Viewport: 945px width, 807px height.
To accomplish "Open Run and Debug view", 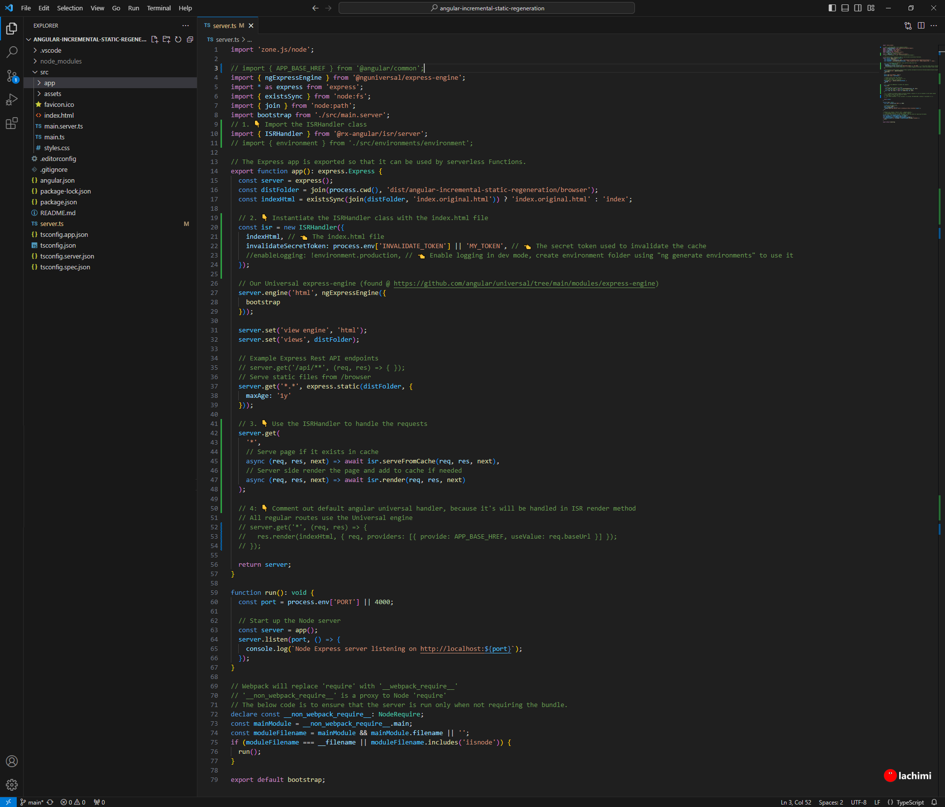I will (x=12, y=99).
